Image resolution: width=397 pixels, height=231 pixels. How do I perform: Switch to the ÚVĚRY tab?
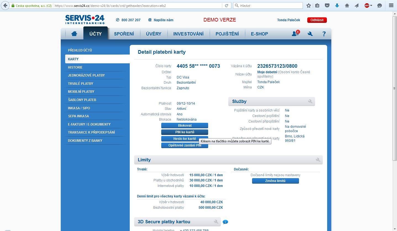coord(153,34)
